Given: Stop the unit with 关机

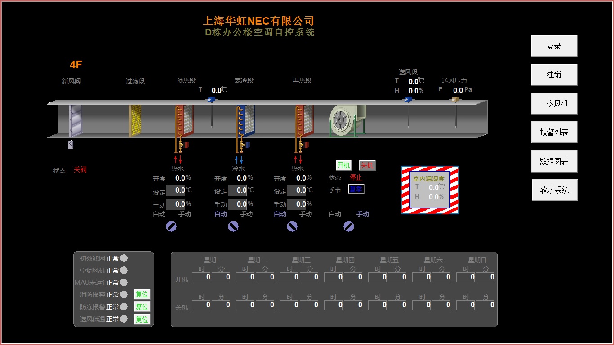Looking at the screenshot, I should point(367,165).
